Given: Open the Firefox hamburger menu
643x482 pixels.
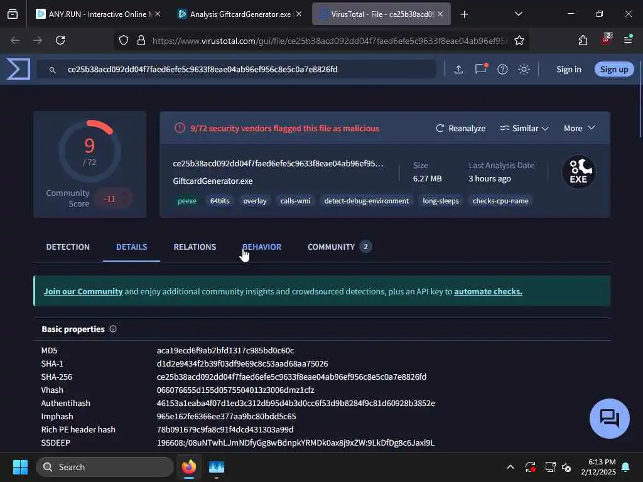Looking at the screenshot, I should [628, 40].
